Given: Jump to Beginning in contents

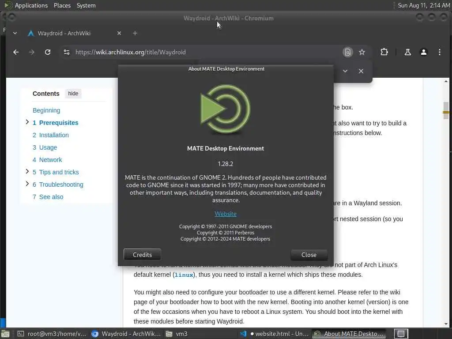Looking at the screenshot, I should pyautogui.click(x=46, y=110).
